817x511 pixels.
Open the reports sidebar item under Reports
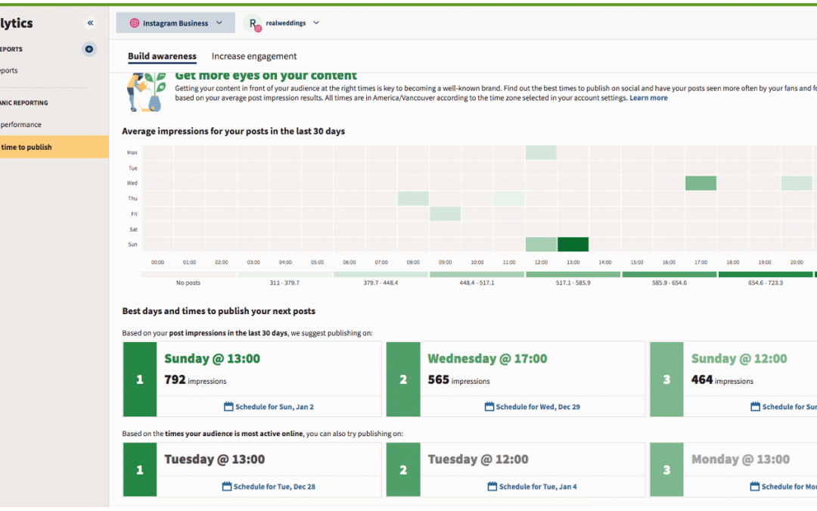pyautogui.click(x=9, y=70)
